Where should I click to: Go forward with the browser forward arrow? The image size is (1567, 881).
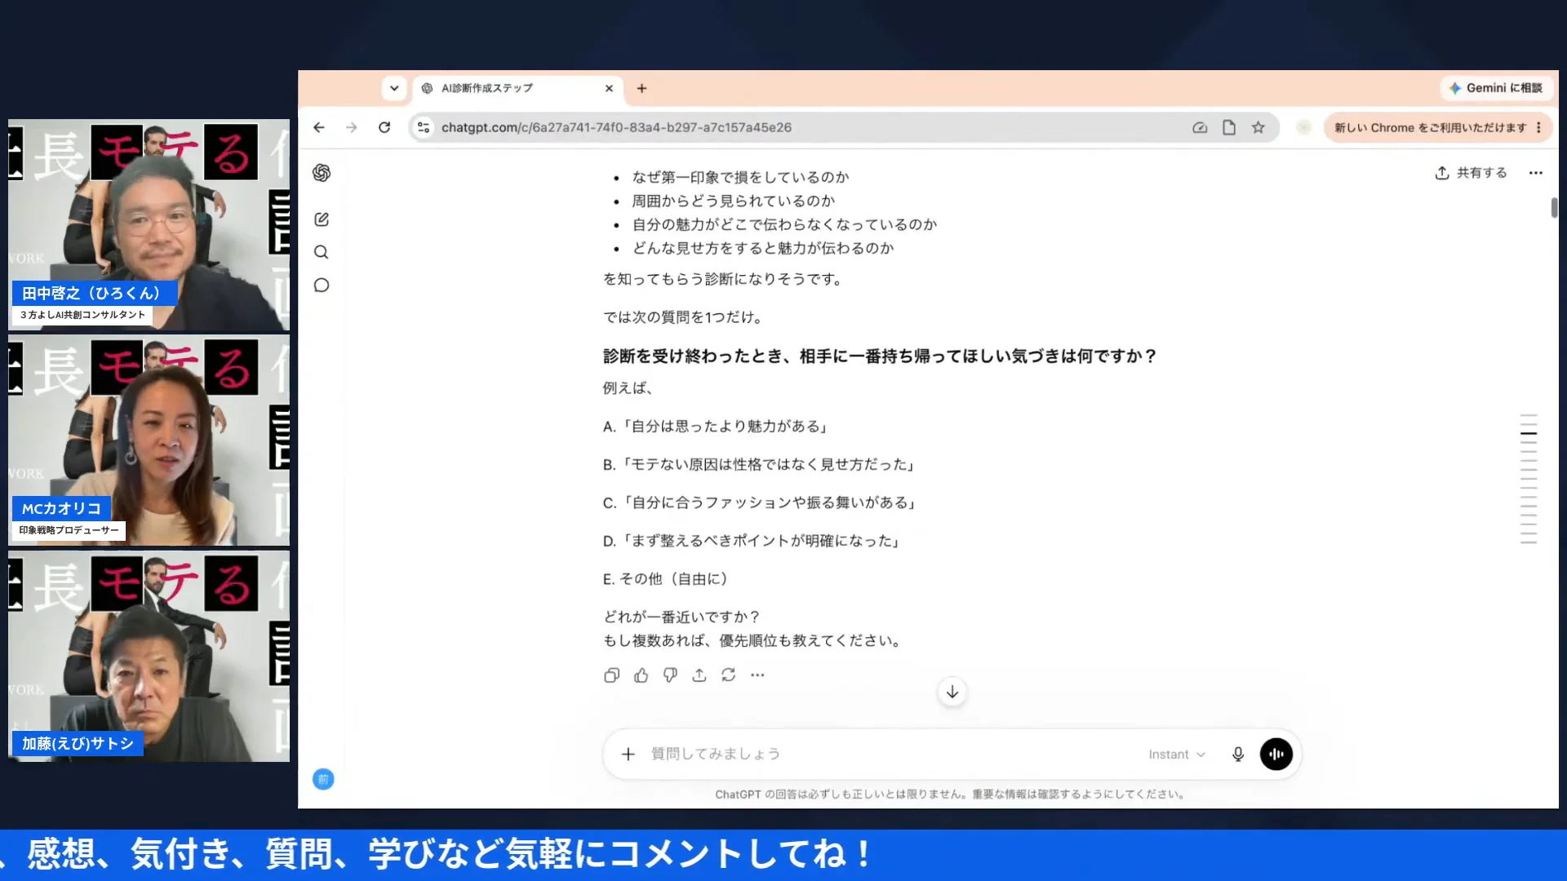[352, 127]
